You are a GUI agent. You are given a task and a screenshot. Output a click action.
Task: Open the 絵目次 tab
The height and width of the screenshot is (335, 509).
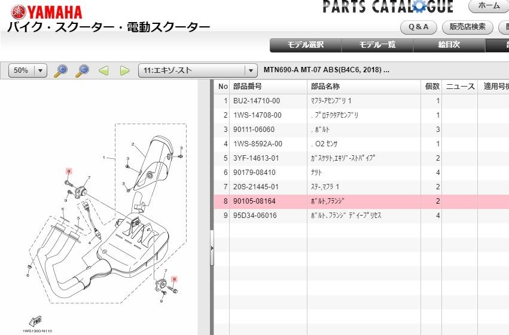[449, 45]
